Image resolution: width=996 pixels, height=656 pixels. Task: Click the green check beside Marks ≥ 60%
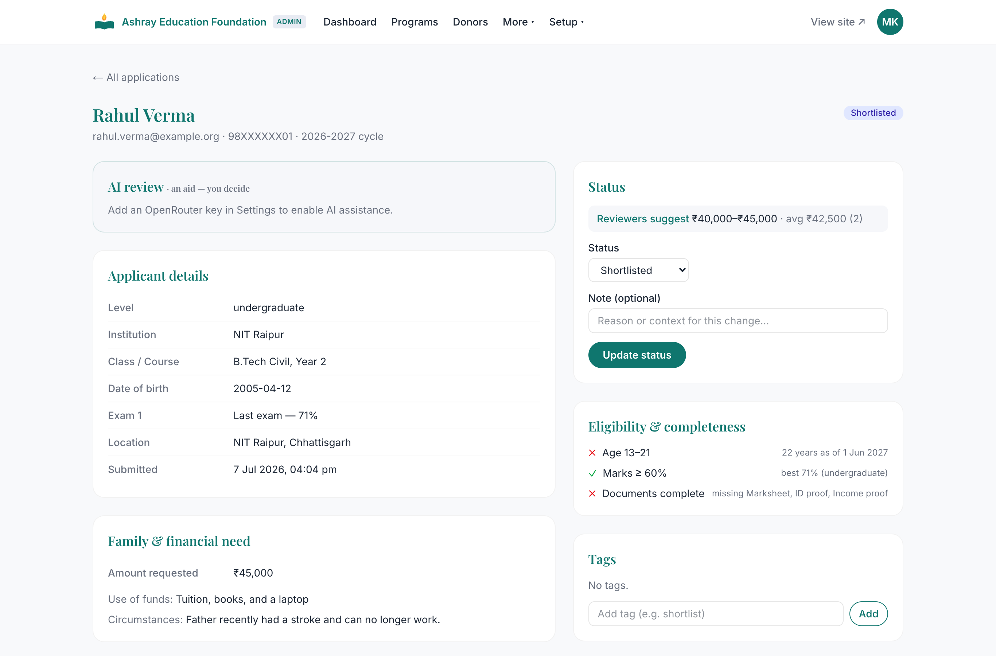pos(592,473)
